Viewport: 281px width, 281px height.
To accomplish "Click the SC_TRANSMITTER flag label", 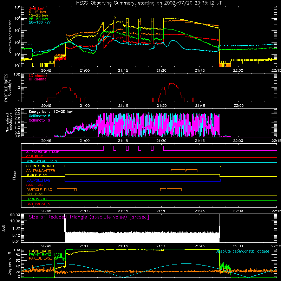I will tap(41, 171).
